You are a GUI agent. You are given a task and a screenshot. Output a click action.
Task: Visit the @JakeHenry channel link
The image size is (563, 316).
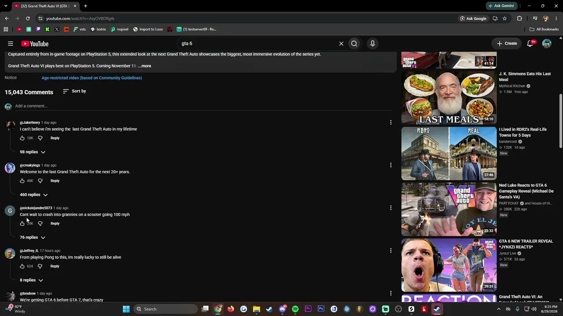(30, 122)
